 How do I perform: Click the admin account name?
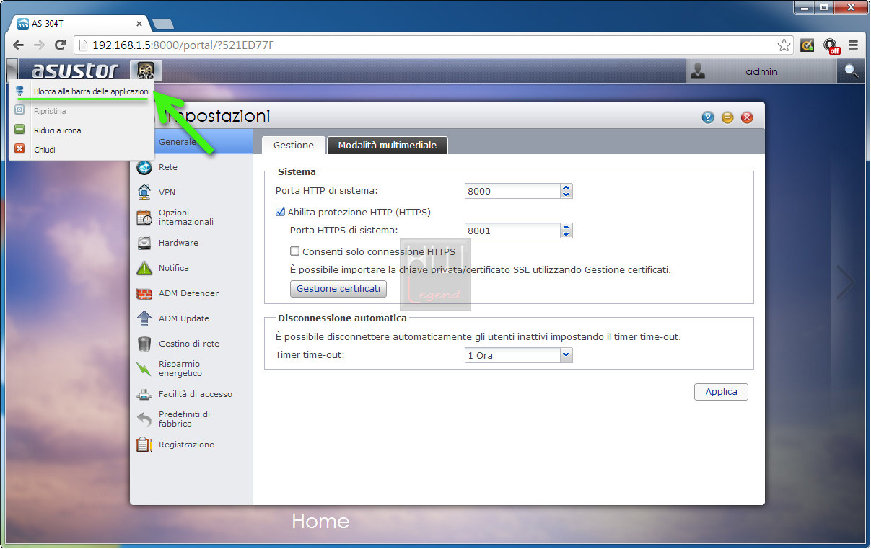[x=761, y=71]
